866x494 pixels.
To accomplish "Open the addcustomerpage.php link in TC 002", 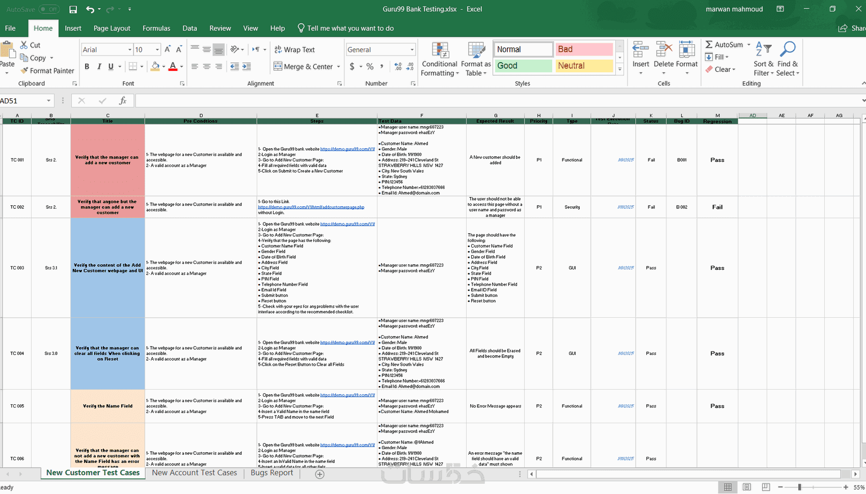I will [311, 207].
